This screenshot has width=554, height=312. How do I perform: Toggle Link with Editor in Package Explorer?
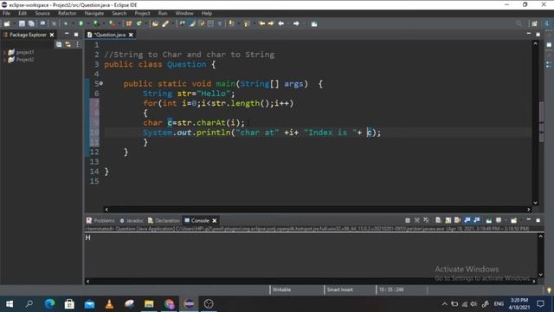click(x=68, y=44)
